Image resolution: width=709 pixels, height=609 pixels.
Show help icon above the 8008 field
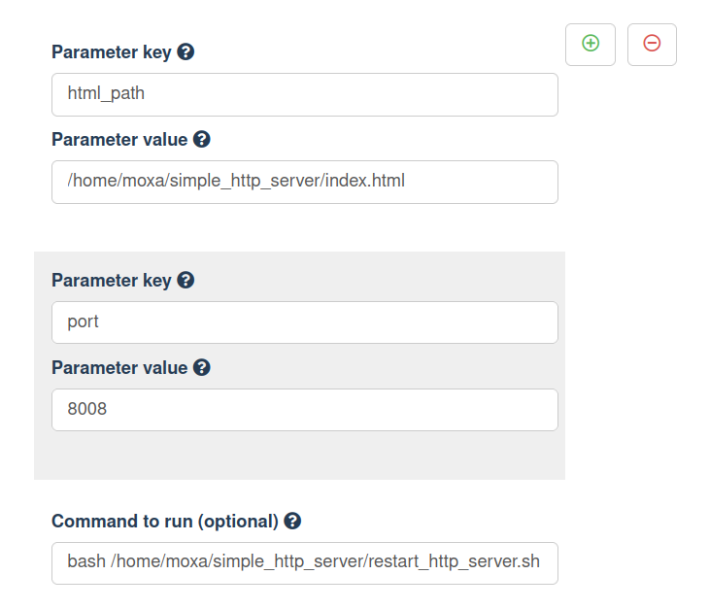[201, 367]
